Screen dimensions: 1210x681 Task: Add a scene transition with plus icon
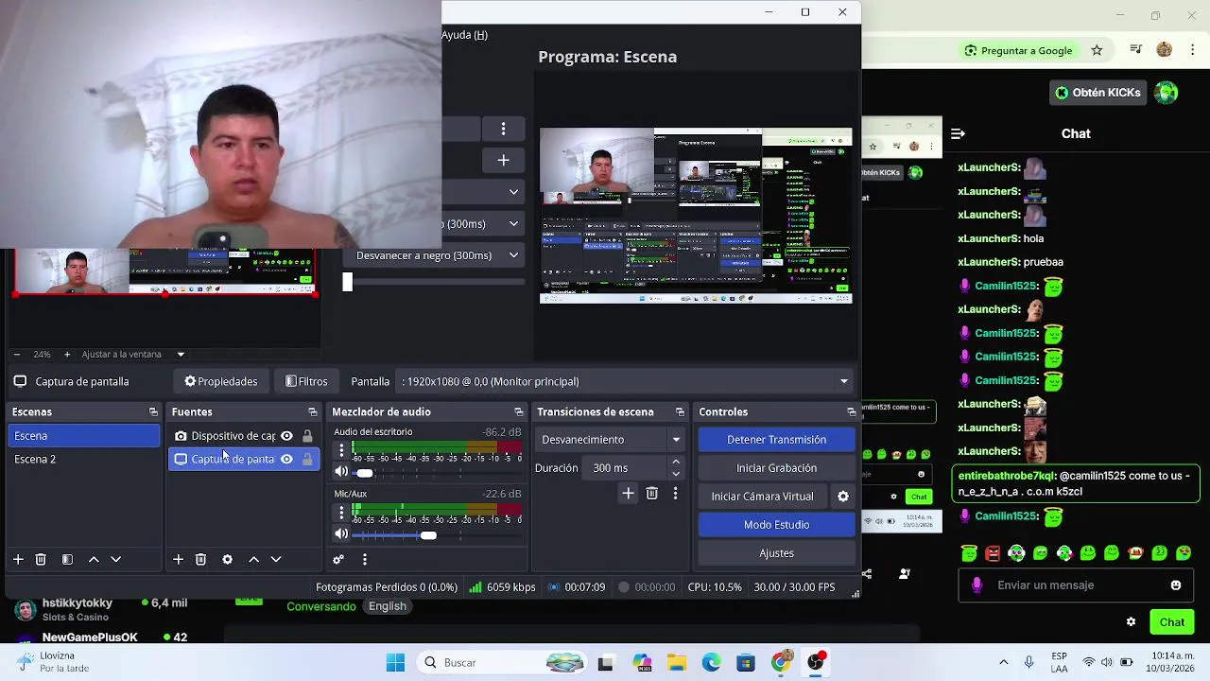tap(628, 493)
